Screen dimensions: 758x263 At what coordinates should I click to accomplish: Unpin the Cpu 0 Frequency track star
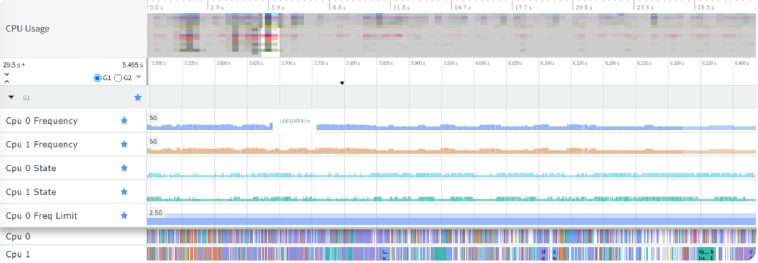click(124, 121)
